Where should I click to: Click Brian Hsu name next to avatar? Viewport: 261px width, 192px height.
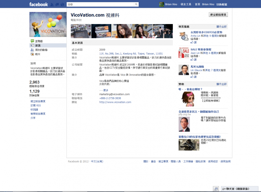coord(171,4)
